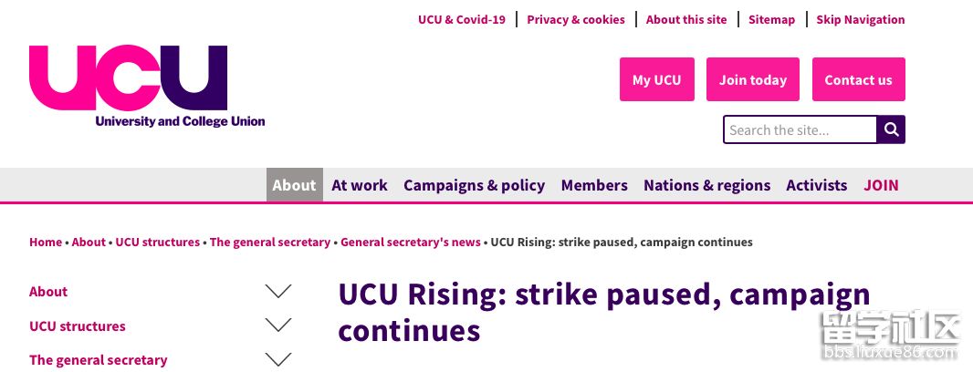The image size is (973, 372).
Task: Open the At work menu
Action: tap(360, 185)
